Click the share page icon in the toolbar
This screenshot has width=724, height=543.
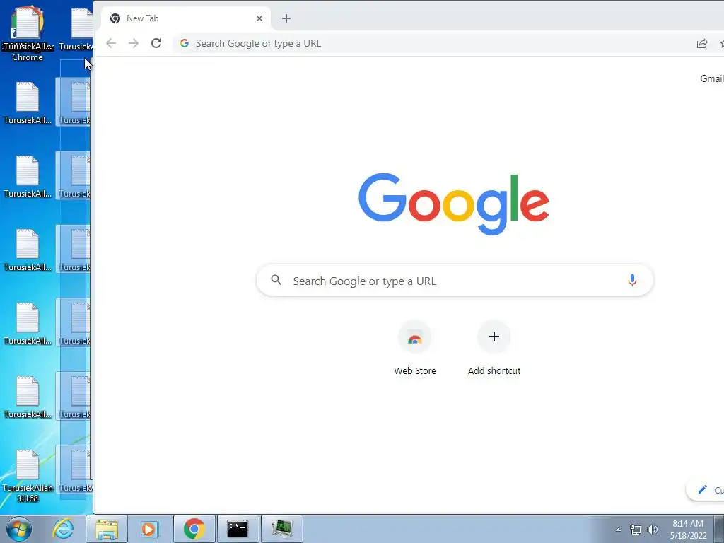coord(702,43)
